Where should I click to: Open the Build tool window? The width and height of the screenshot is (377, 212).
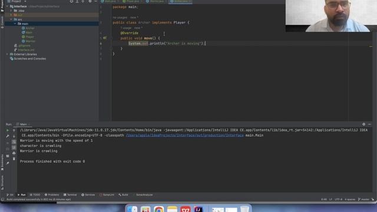(123, 195)
